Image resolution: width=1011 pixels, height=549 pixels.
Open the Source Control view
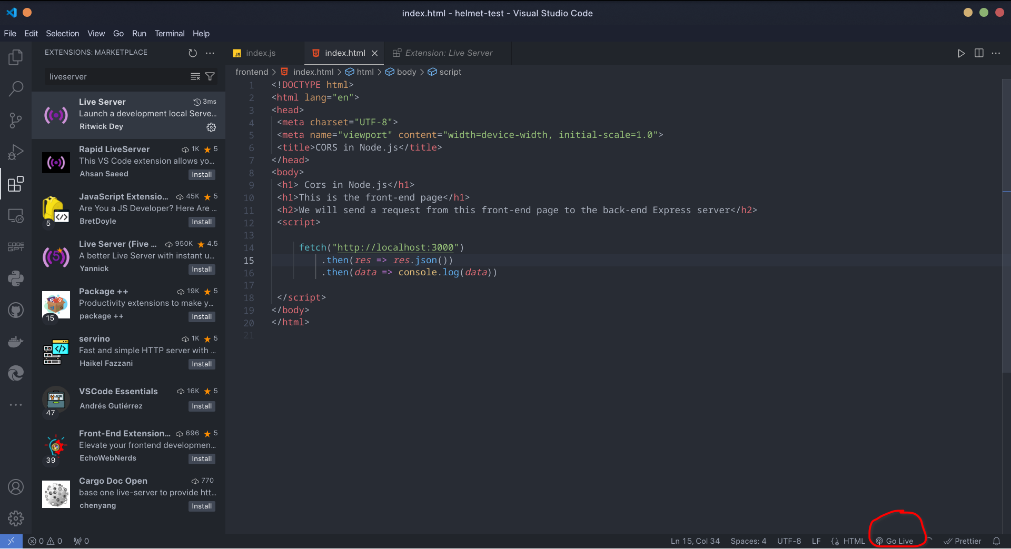pos(16,121)
